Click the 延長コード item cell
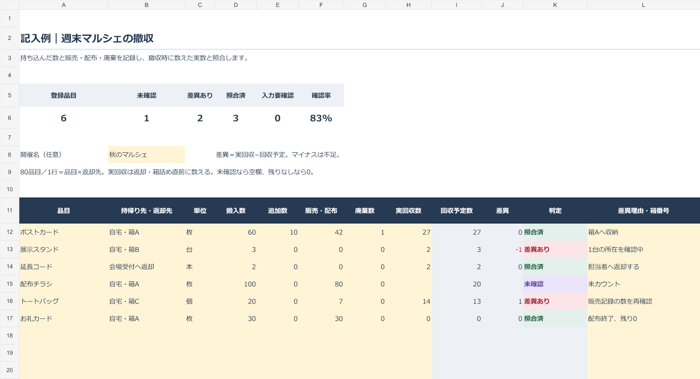This screenshot has width=700, height=379. coord(64,267)
